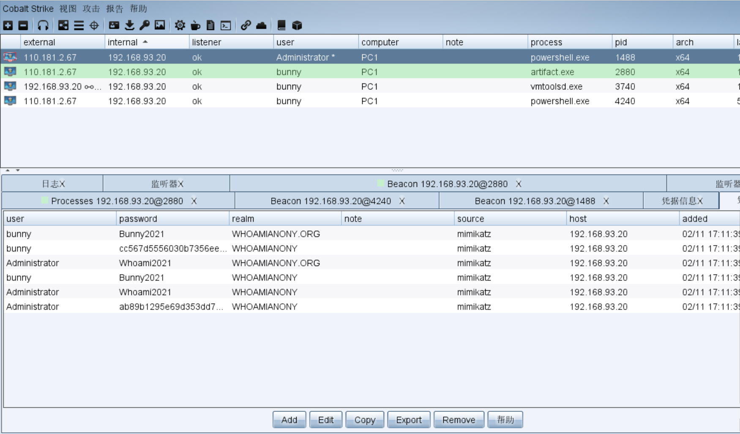Sort credentials by the realm column
The width and height of the screenshot is (740, 434).
[285, 218]
